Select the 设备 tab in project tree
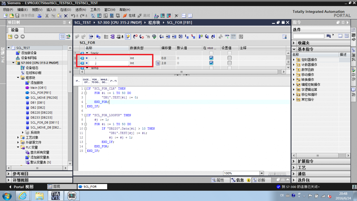357x201 pixels. coord(15,30)
